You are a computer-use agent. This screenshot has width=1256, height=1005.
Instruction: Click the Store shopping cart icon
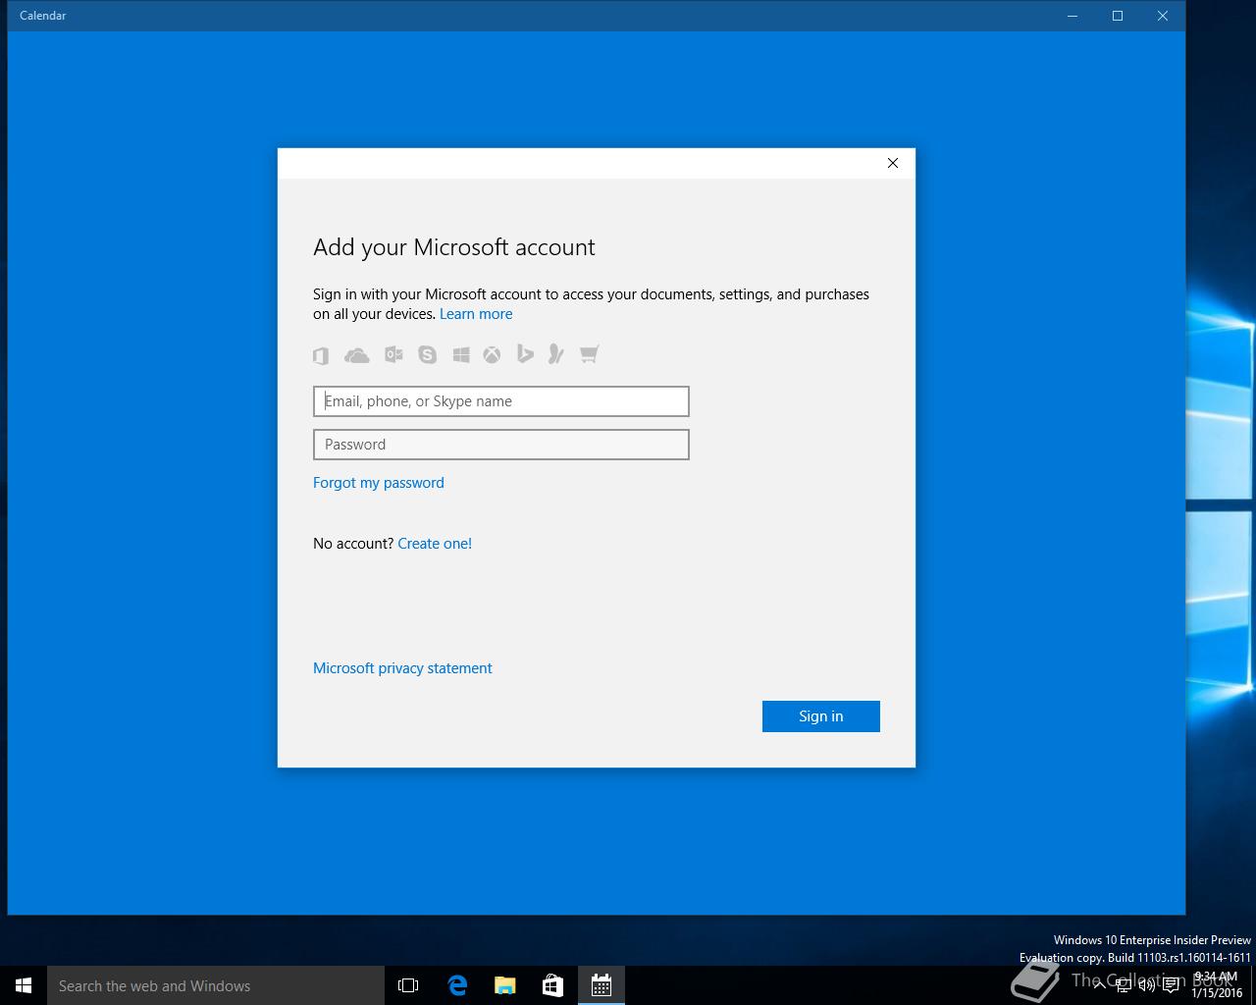coord(589,354)
